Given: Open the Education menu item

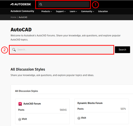Looking at the screenshot, I should point(103,11).
